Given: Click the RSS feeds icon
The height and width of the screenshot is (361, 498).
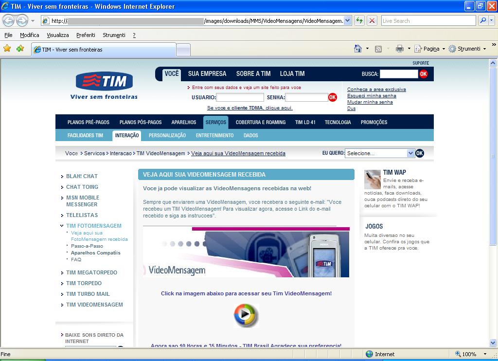Looking at the screenshot, I should click(x=378, y=49).
